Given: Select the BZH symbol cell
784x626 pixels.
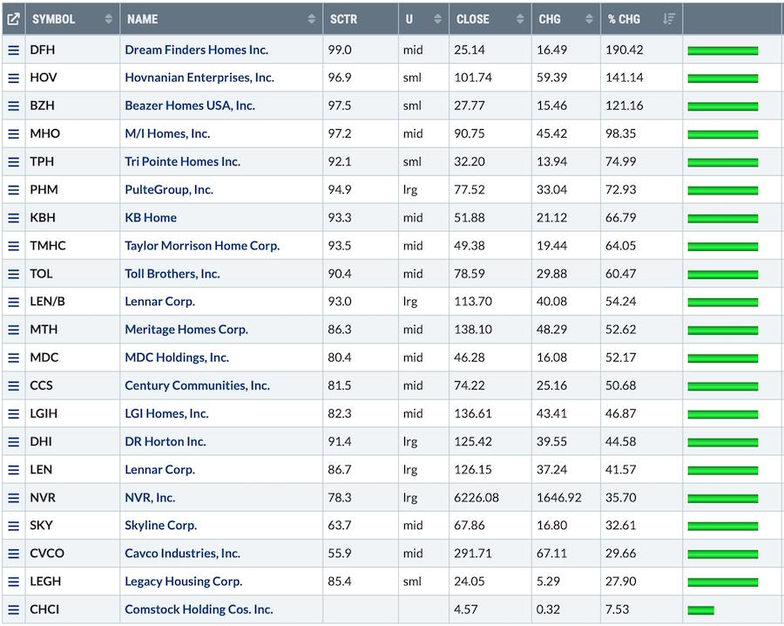Looking at the screenshot, I should [x=44, y=105].
